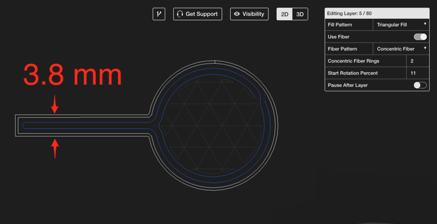
Task: Edit the Concentric Fiber Rings value
Action: pos(417,61)
